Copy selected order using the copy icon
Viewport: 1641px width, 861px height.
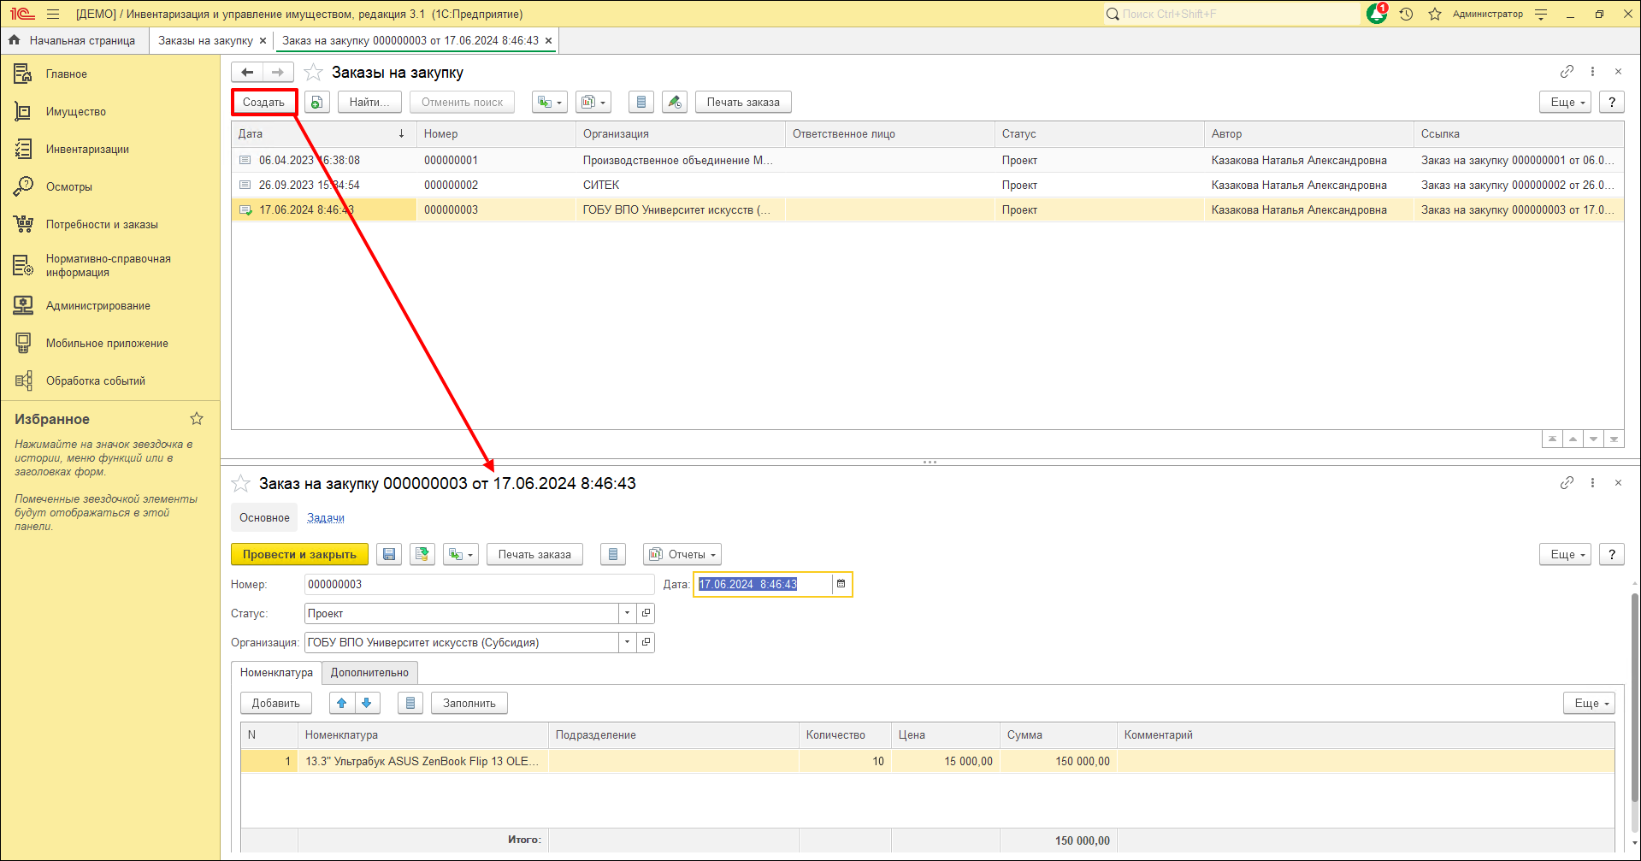(x=316, y=102)
